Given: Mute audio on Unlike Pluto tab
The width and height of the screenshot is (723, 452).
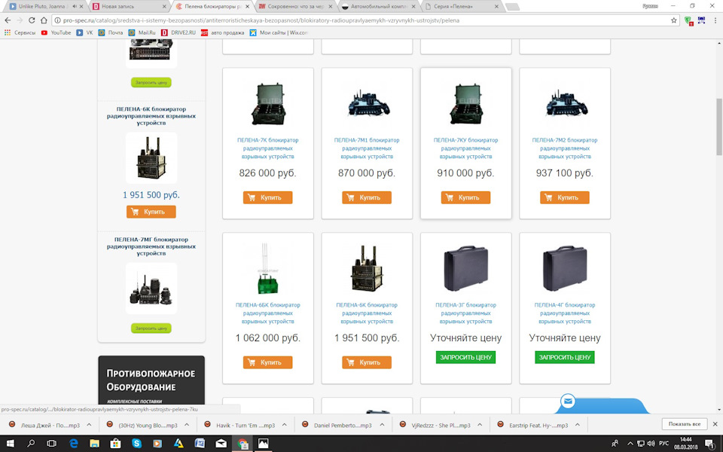Looking at the screenshot, I should point(75,7).
